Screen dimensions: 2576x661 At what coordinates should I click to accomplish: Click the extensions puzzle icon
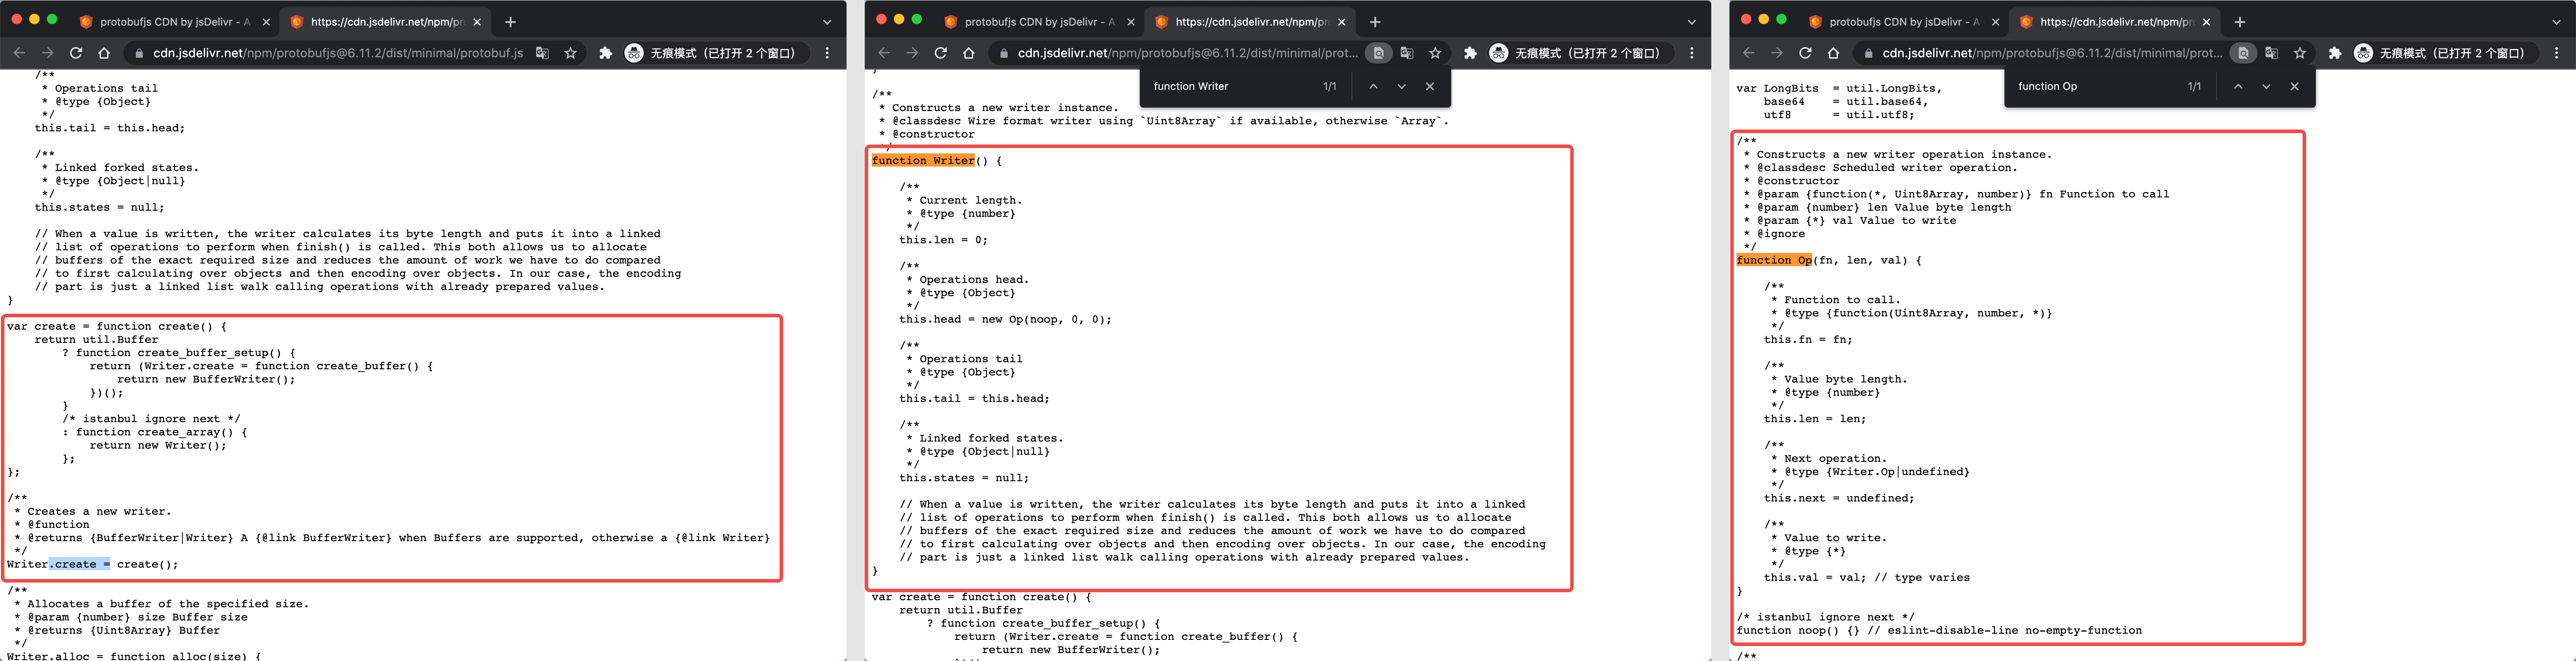click(x=605, y=53)
